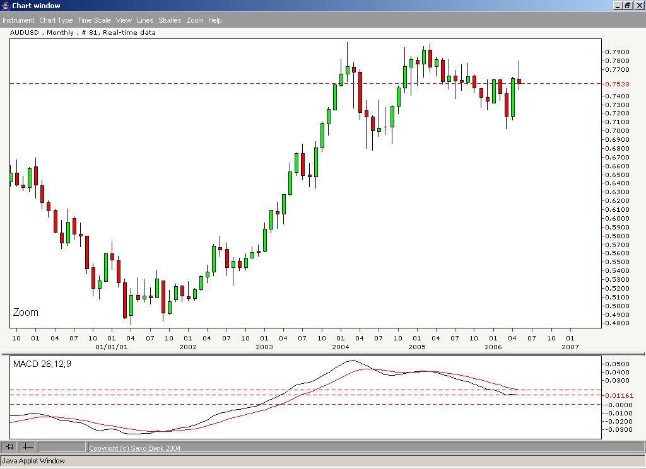This screenshot has width=646, height=469.
Task: Open the Time Scale menu
Action: pyautogui.click(x=93, y=20)
